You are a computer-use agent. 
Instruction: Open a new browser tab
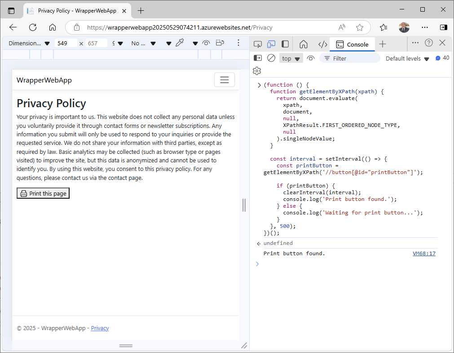(x=141, y=11)
